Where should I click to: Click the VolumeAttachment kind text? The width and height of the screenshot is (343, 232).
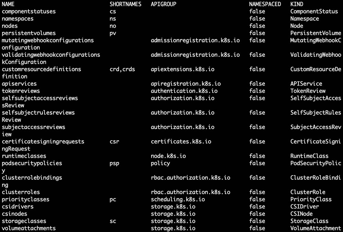coord(316,228)
